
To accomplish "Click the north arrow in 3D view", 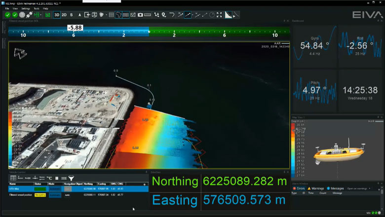I will point(20,53).
